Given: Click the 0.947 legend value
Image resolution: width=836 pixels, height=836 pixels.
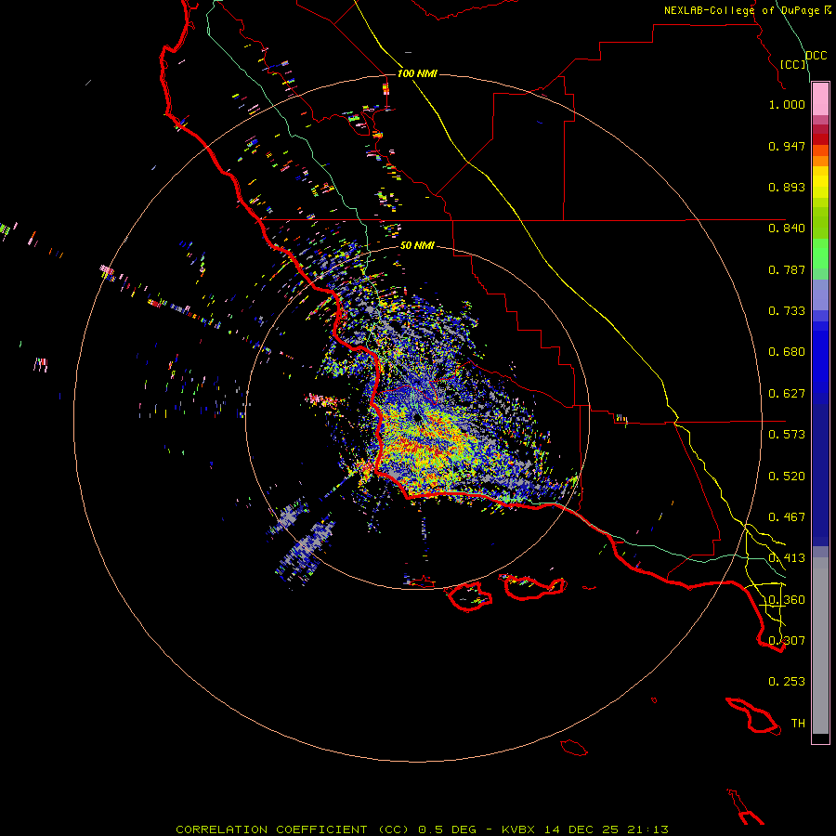Looking at the screenshot, I should coord(787,146).
